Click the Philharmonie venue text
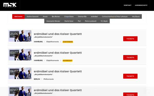154x96 pixels. pos(49,79)
